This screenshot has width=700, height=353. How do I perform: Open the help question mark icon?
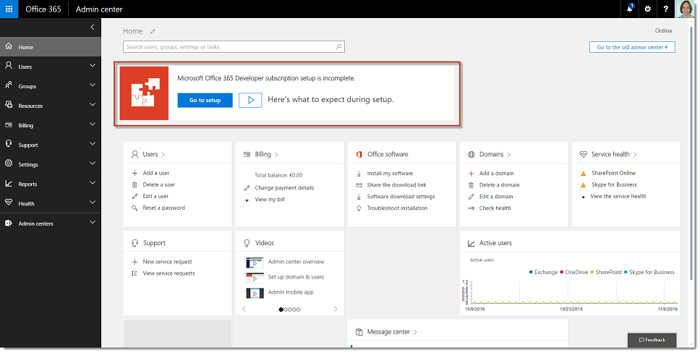(665, 9)
